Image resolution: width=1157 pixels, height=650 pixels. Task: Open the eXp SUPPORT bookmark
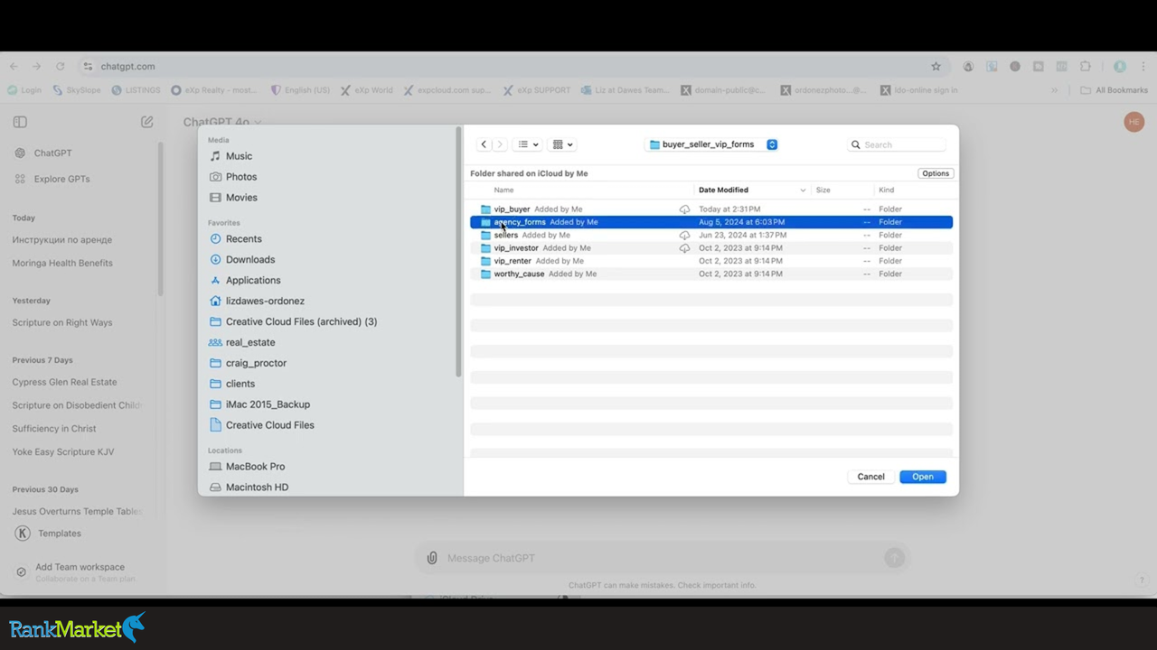[x=538, y=90]
